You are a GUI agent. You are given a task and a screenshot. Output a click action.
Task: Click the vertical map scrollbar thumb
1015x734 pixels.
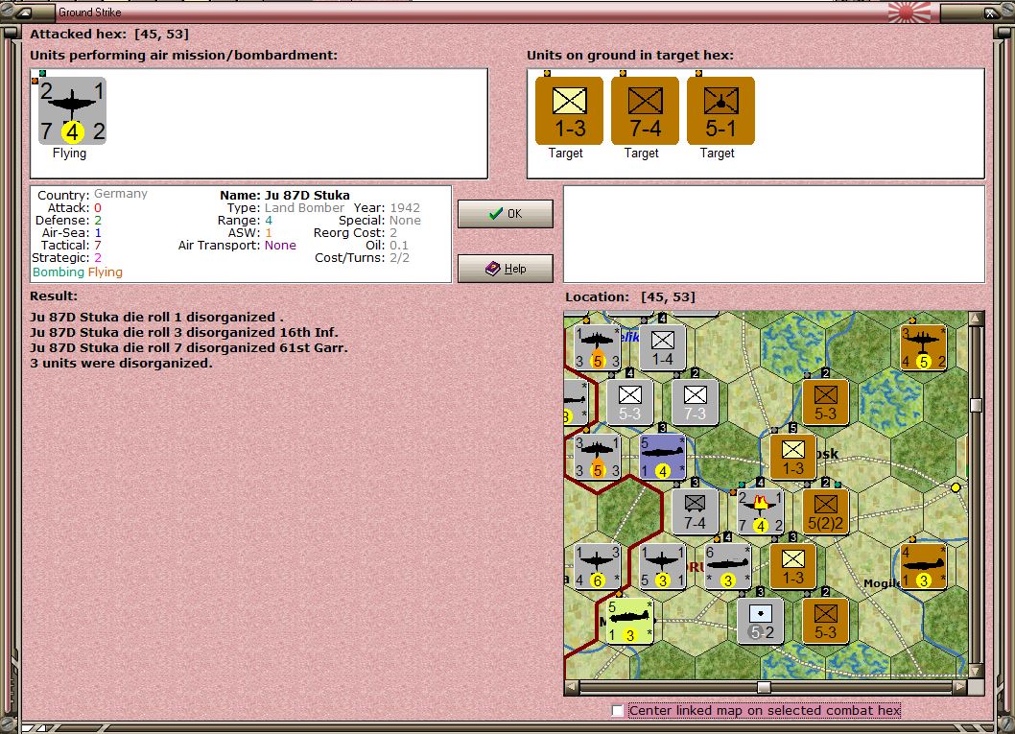977,405
